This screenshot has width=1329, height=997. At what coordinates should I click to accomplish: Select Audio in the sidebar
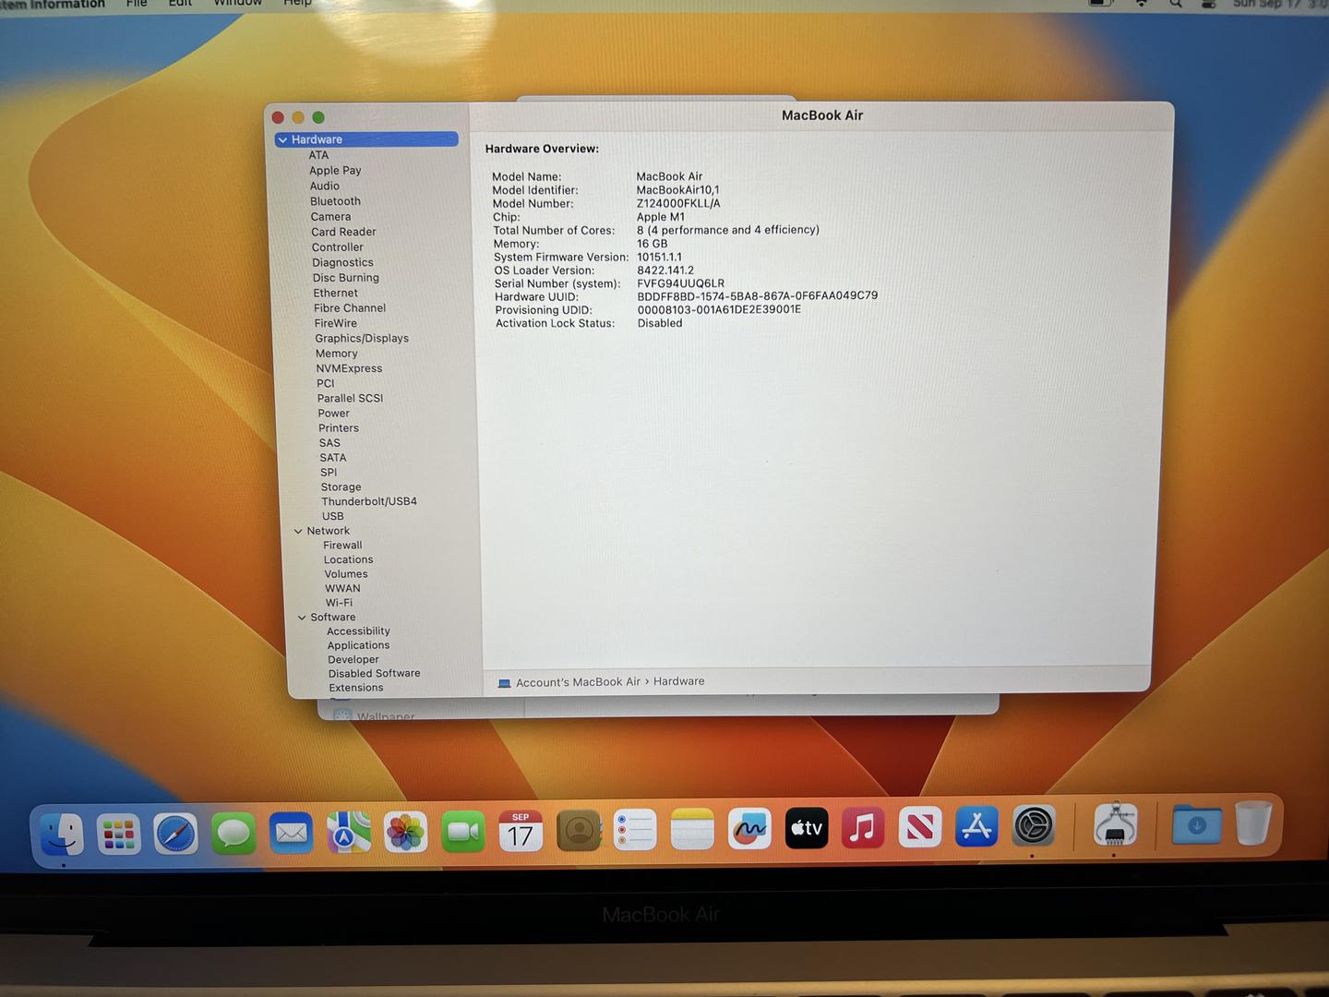[325, 186]
